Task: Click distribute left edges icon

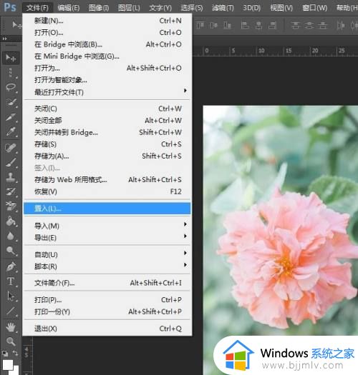Action: [x=341, y=25]
